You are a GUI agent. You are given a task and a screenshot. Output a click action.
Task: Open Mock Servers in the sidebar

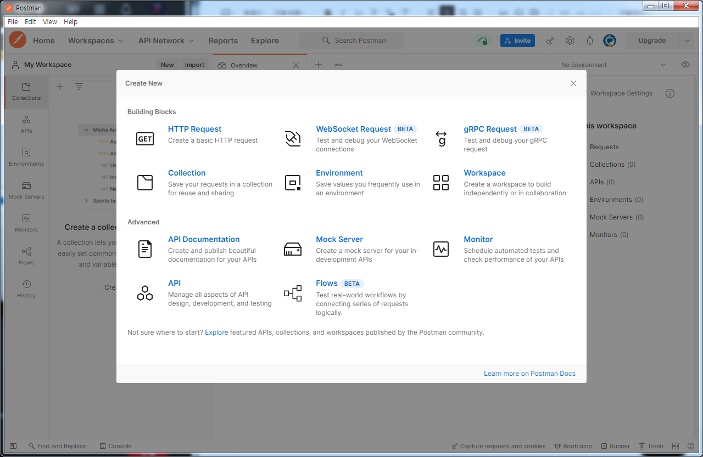point(26,190)
